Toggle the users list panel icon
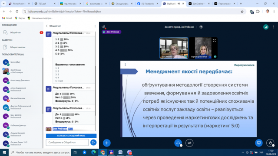The width and height of the screenshot is (278, 156). click(x=104, y=27)
